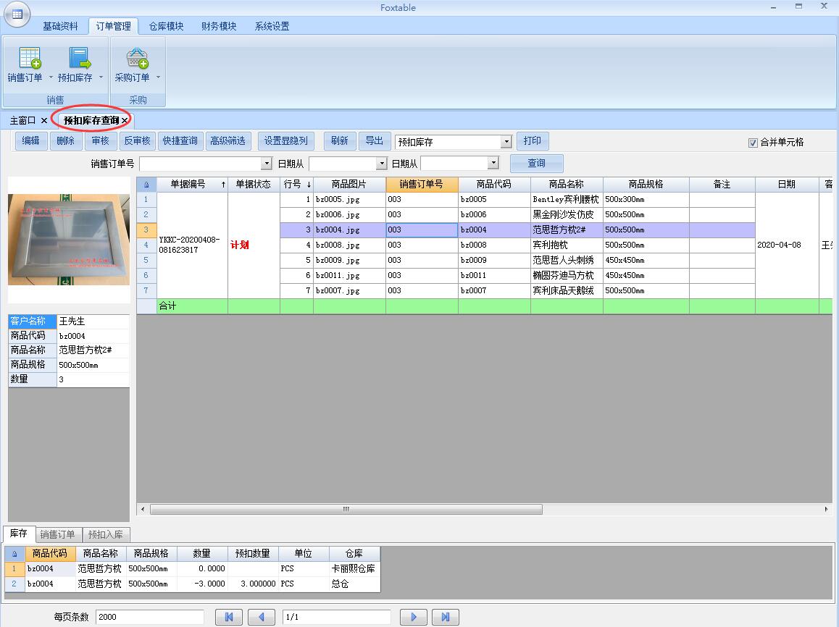Click the 采购订单 ribbon icon
839x627 pixels.
coord(137,59)
